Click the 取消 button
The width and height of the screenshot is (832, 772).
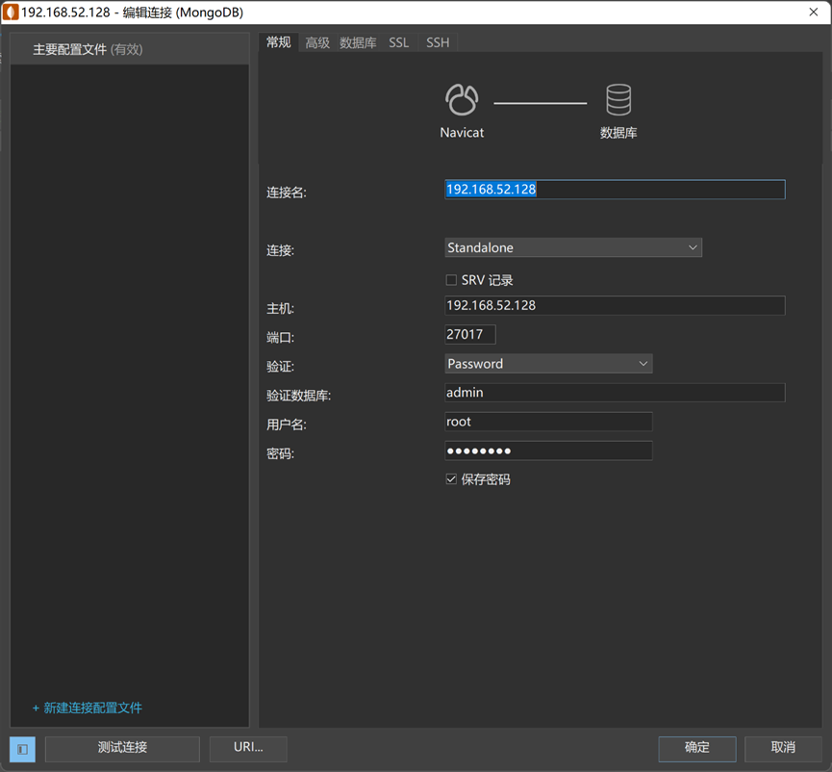coord(783,749)
